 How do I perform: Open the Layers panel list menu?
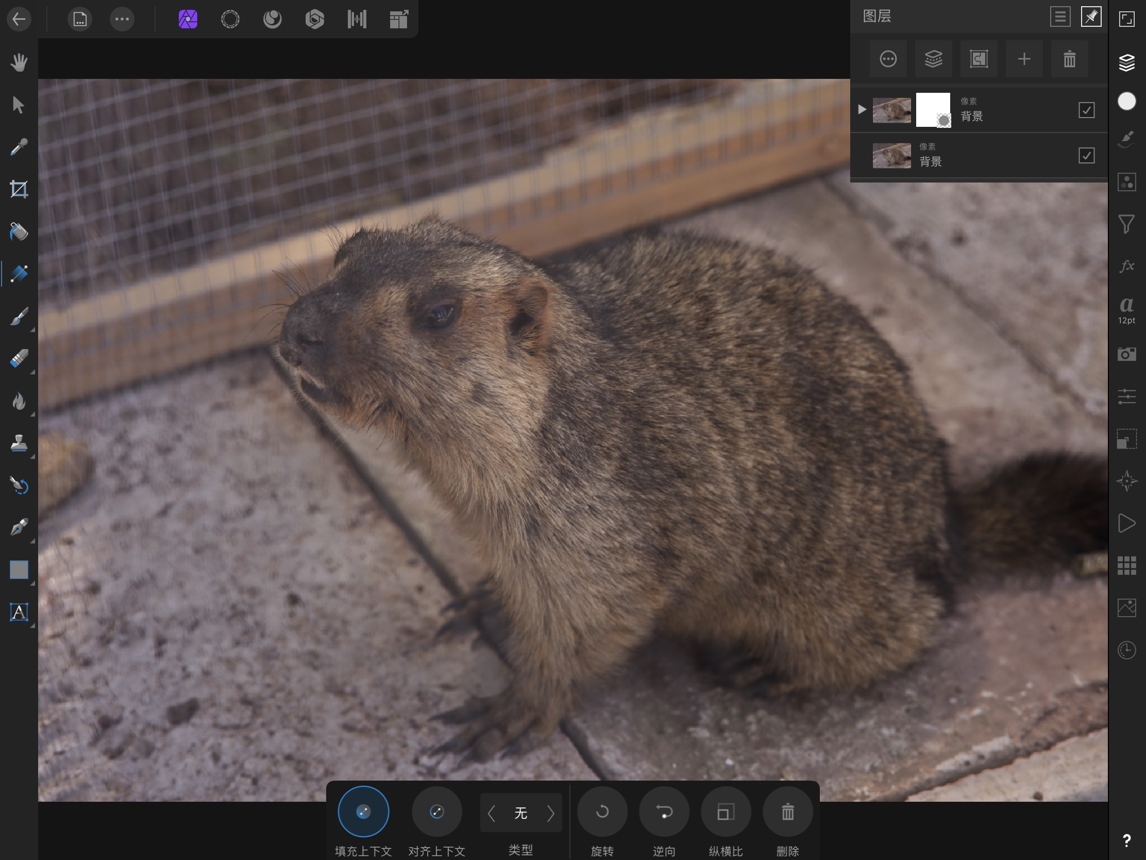pyautogui.click(x=1060, y=16)
